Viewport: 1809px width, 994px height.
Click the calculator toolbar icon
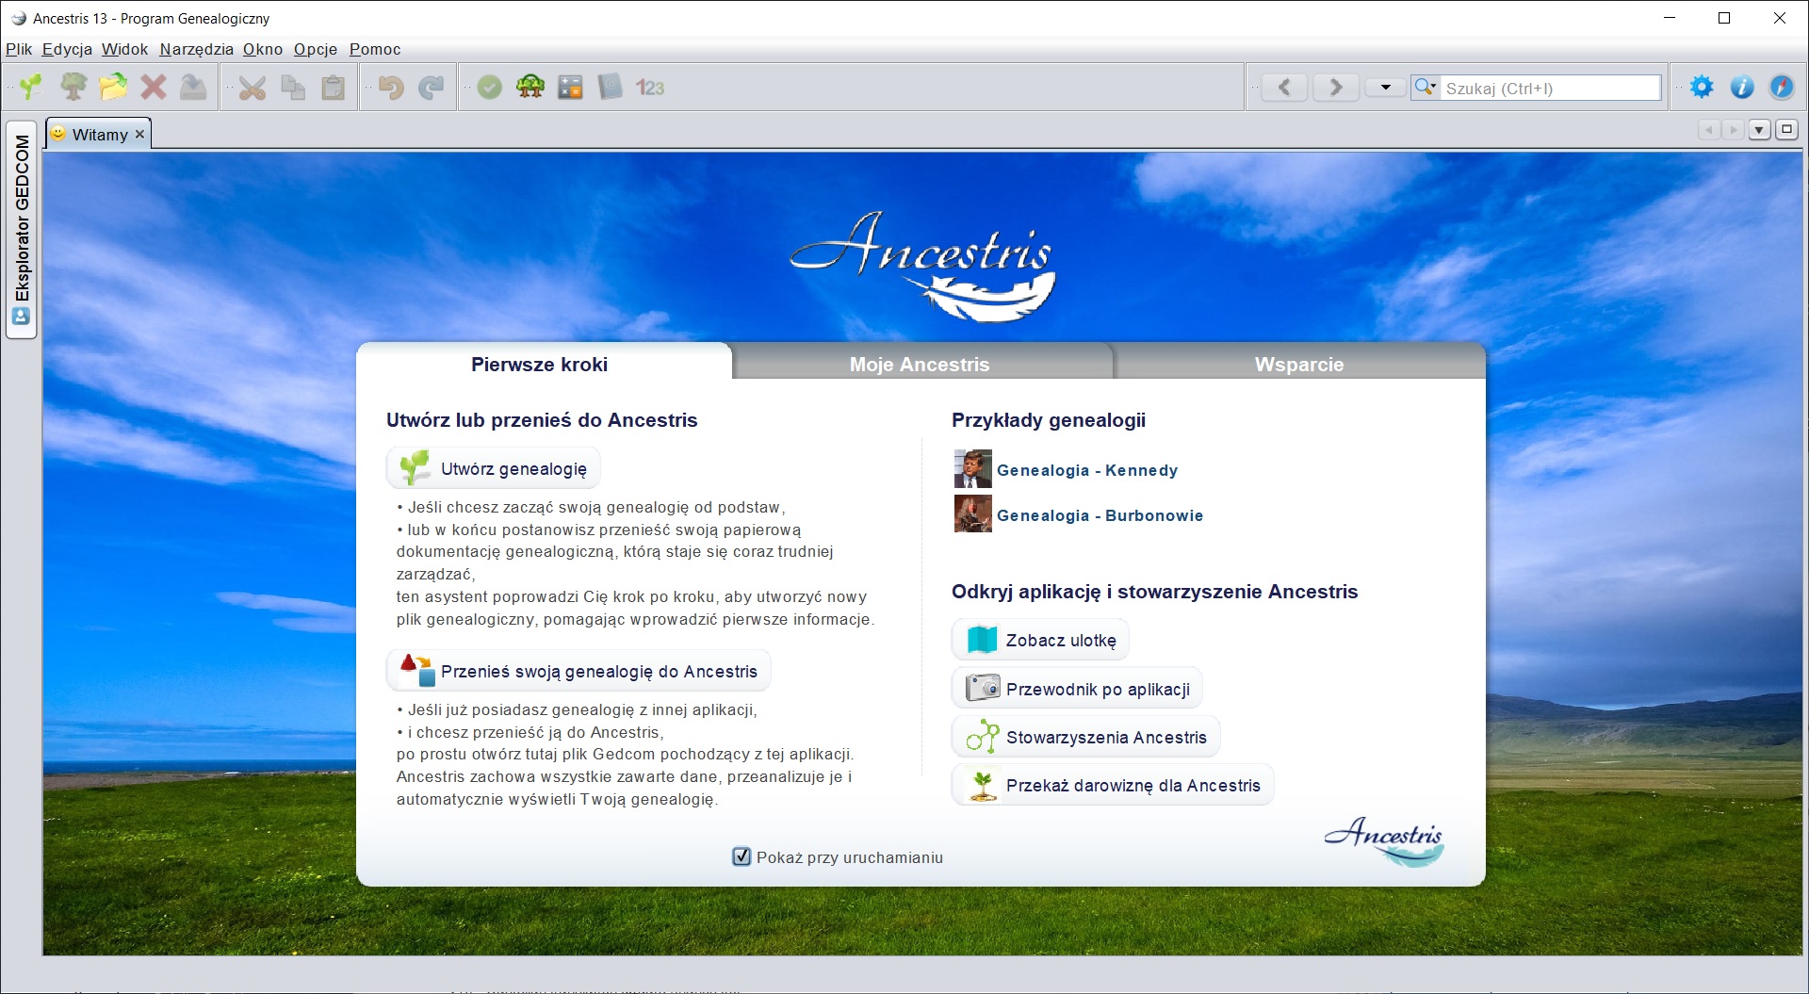coord(570,88)
